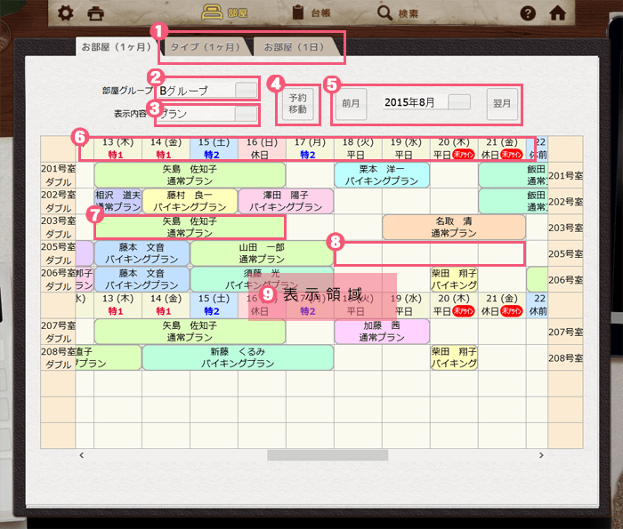Viewport: 623px width, 529px height.
Task: Click 未アサイン badge on 20 (木)
Action: point(463,153)
